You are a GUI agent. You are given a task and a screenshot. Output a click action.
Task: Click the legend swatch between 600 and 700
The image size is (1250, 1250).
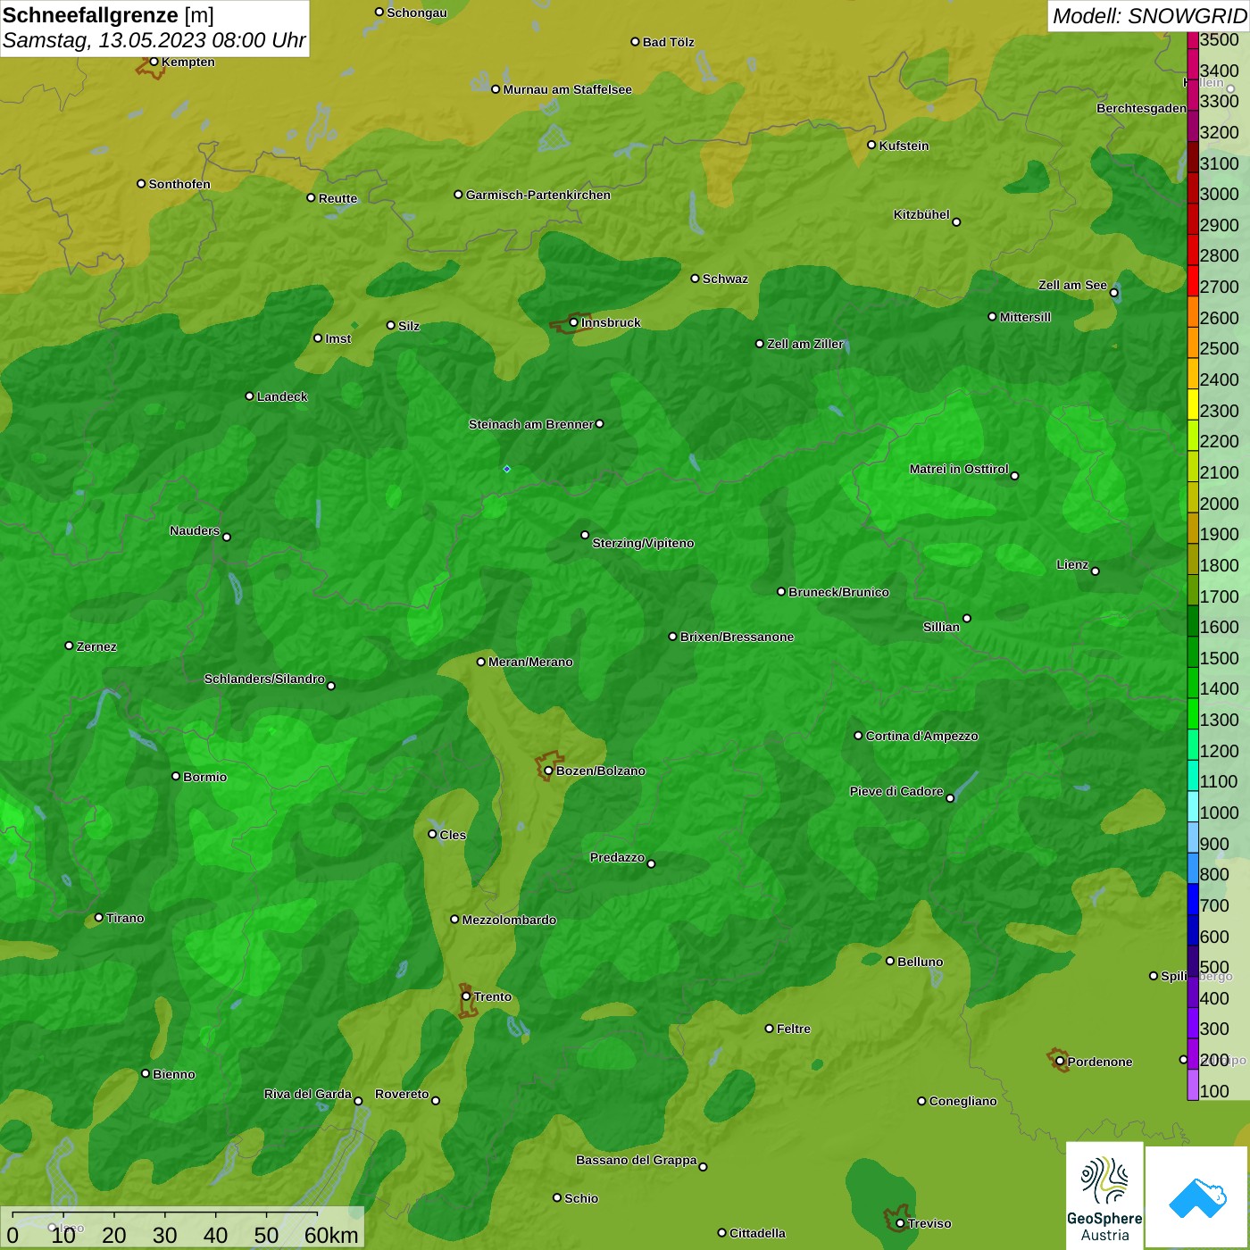click(1193, 930)
